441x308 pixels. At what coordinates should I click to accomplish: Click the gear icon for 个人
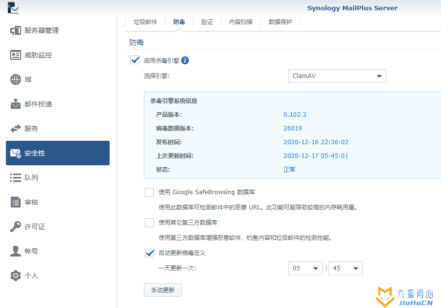point(16,276)
